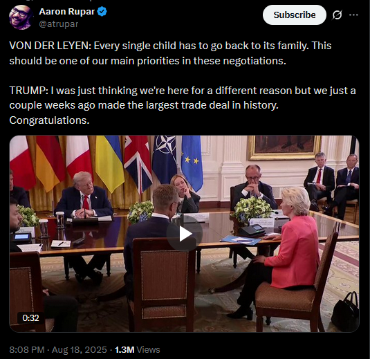Open Grok explain icon beside Subscribe
This screenshot has width=370, height=359.
click(337, 15)
